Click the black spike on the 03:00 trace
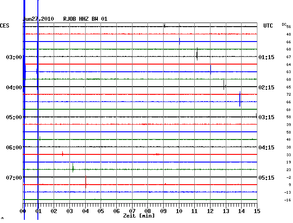The width and height of the screenshot is (293, 223). click(197, 54)
